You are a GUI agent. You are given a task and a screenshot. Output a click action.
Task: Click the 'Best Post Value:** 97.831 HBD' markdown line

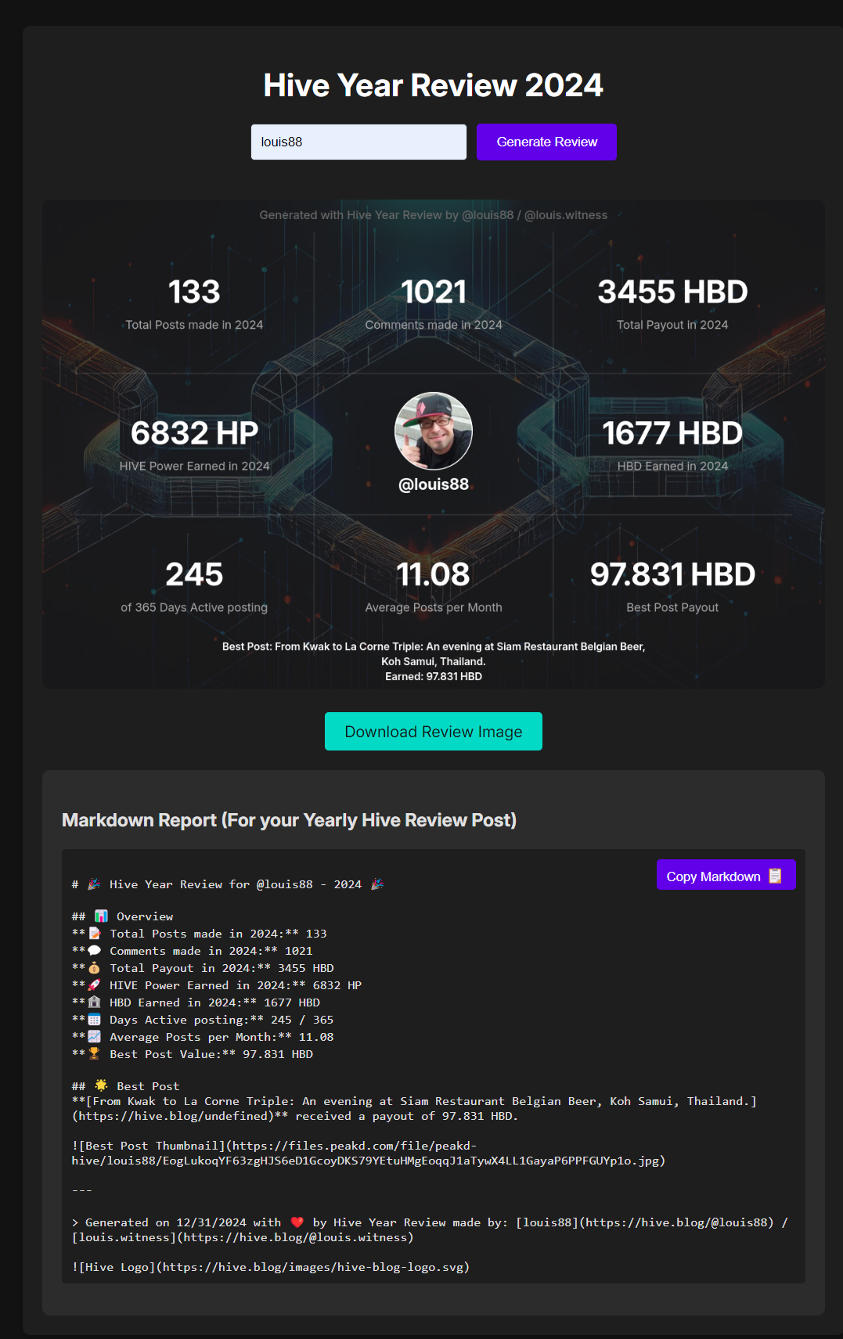(193, 1054)
